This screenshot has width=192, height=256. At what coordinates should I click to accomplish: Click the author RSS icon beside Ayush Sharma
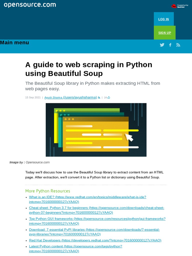99,98
